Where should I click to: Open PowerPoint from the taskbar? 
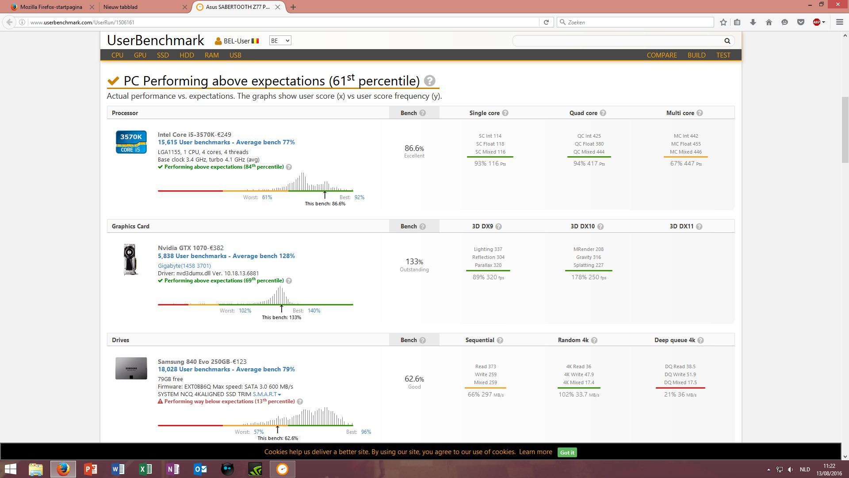pos(90,469)
